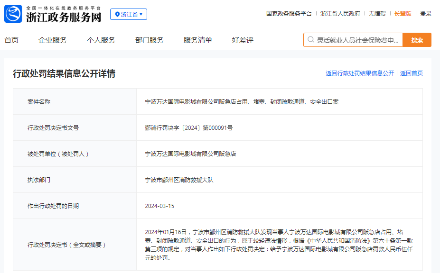The image size is (440, 273).
Task: Click the magnifier icon in search box
Action: point(310,40)
